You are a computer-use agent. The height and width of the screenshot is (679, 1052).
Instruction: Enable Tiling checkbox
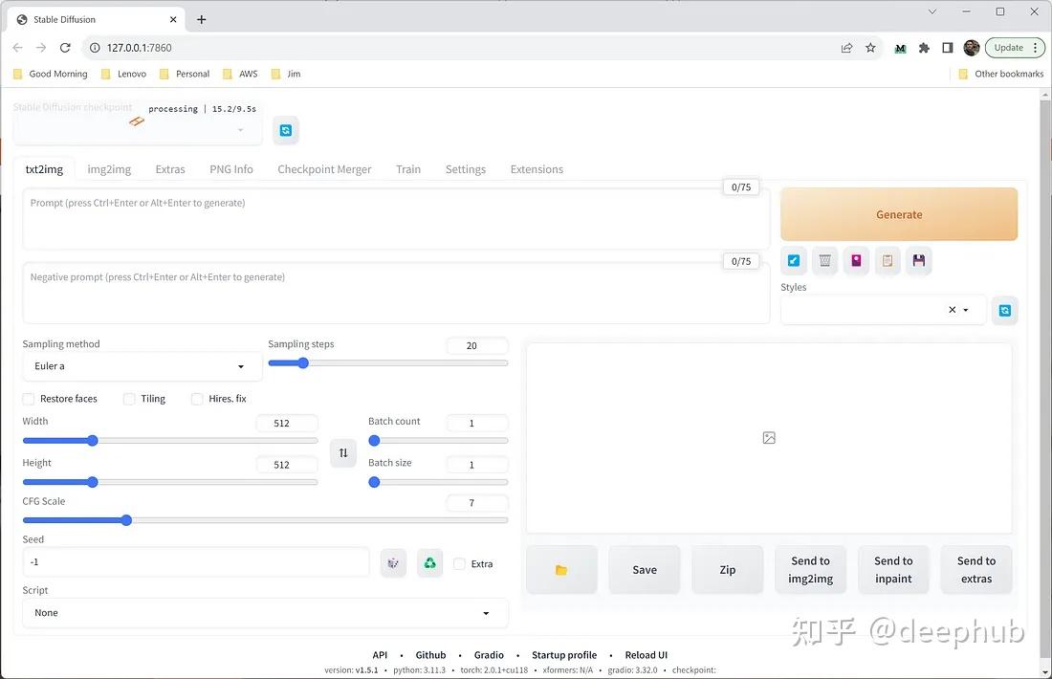click(129, 399)
